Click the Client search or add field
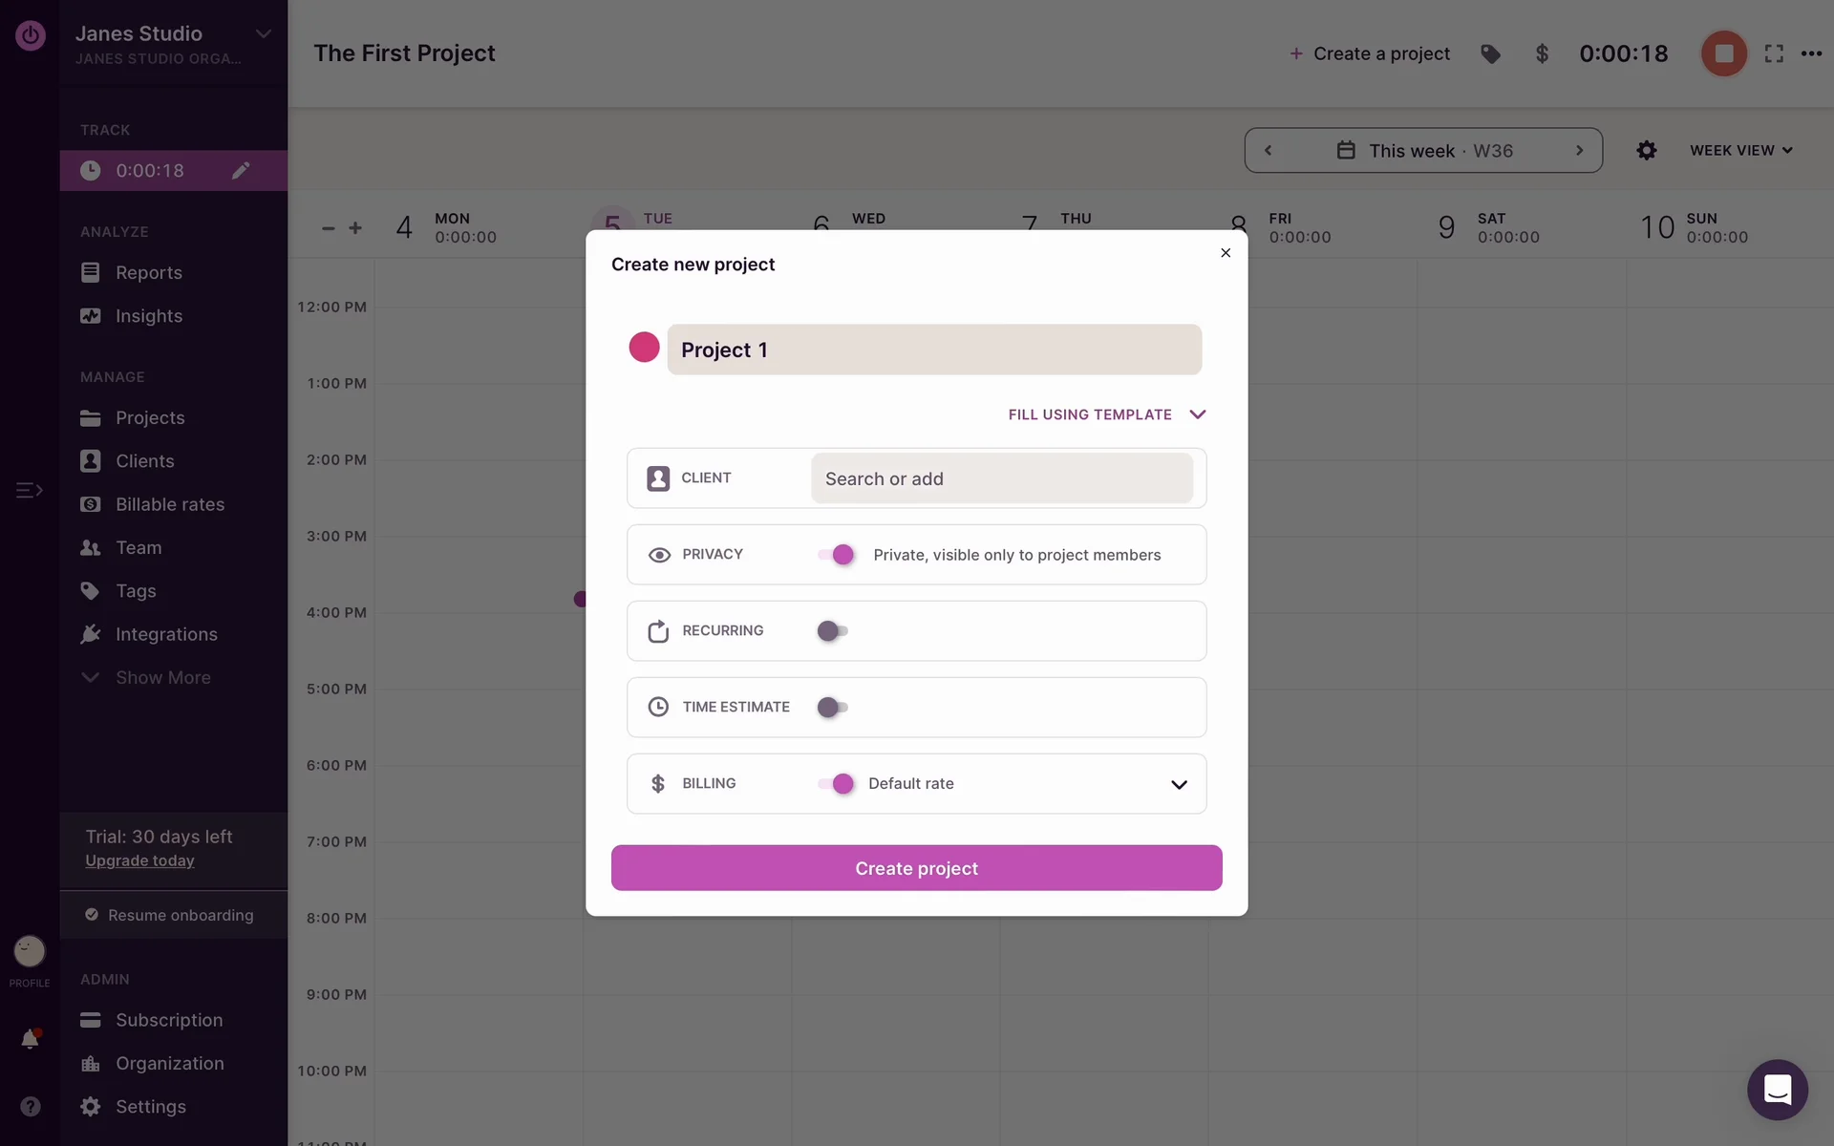Viewport: 1834px width, 1146px height. pyautogui.click(x=1001, y=478)
